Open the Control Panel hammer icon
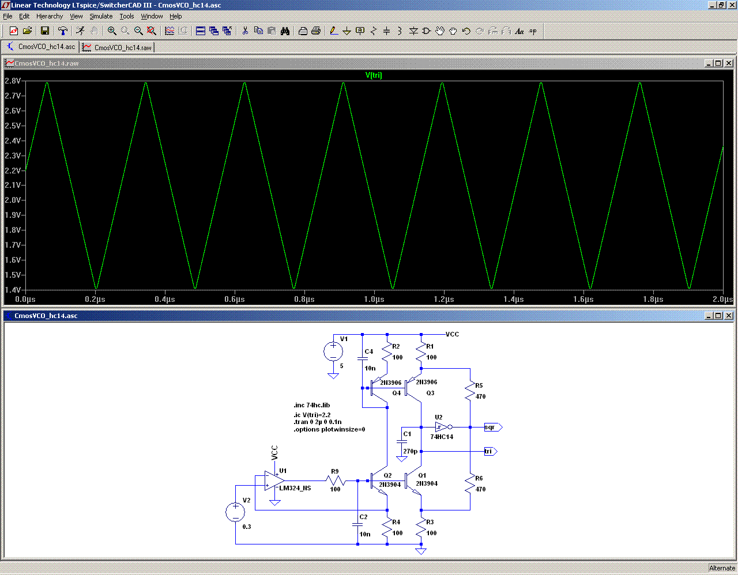The height and width of the screenshot is (575, 738). tap(63, 31)
